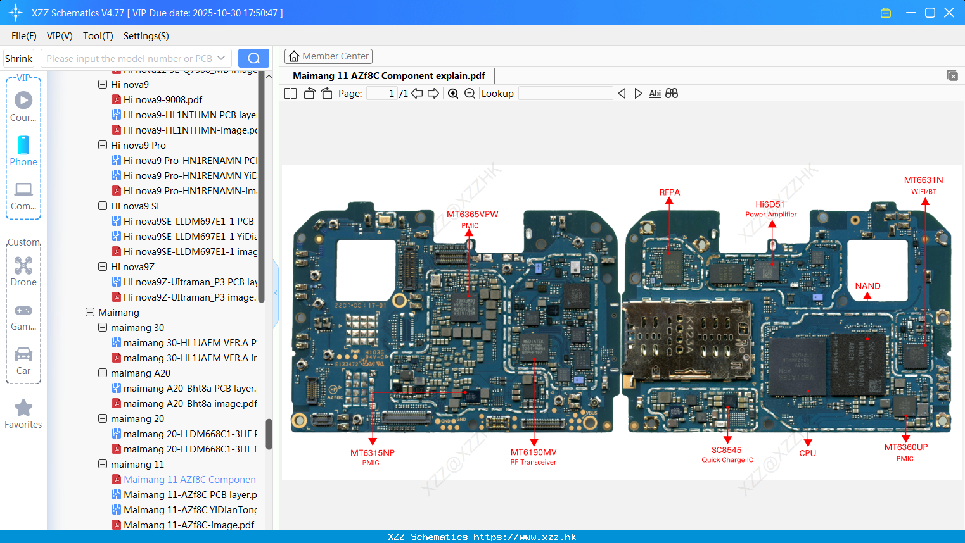Click the blue search button

tap(253, 58)
